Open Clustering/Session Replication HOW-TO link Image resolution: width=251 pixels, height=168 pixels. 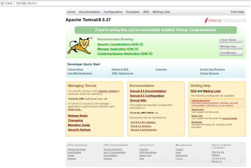click(x=125, y=54)
